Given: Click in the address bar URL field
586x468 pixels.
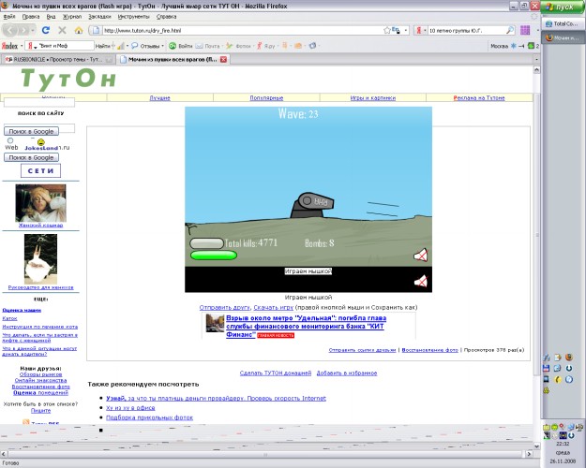Looking at the screenshot, I should click(x=243, y=31).
